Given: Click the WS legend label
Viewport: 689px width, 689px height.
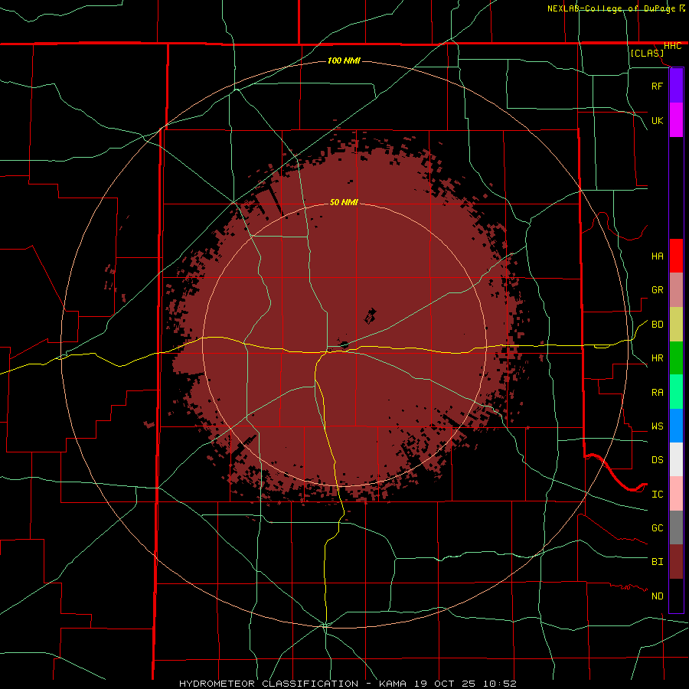Looking at the screenshot, I should point(657,426).
